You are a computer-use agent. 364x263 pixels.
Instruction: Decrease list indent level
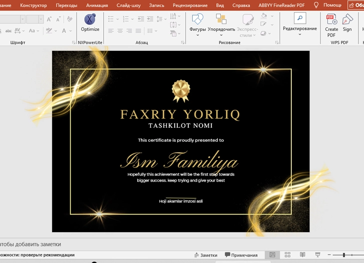point(141,19)
